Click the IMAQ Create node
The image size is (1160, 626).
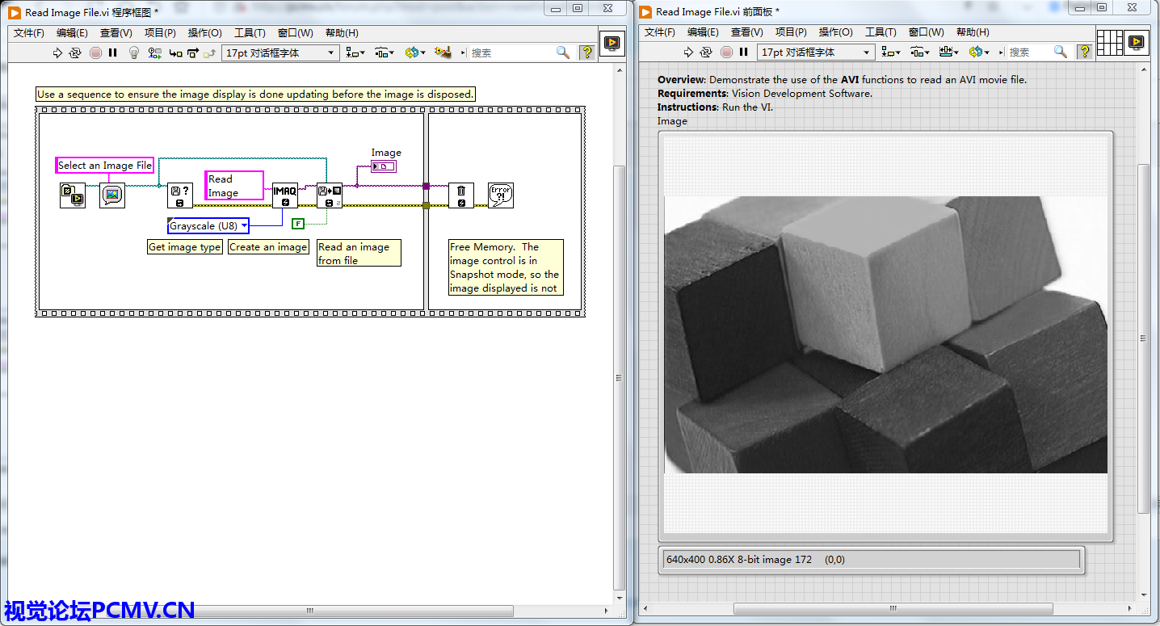click(284, 195)
